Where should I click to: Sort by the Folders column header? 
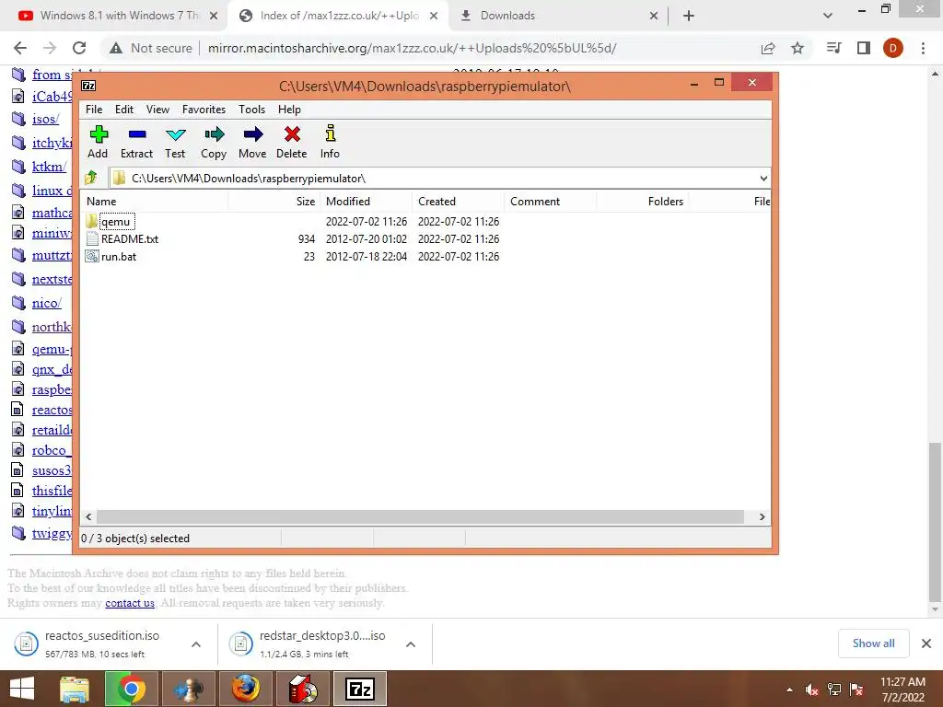(642, 202)
